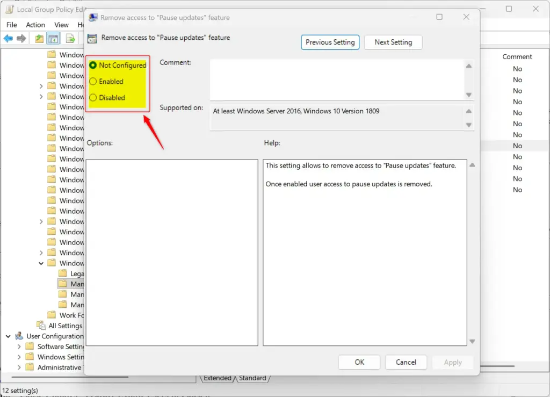Close the policy setting dialog

click(466, 17)
